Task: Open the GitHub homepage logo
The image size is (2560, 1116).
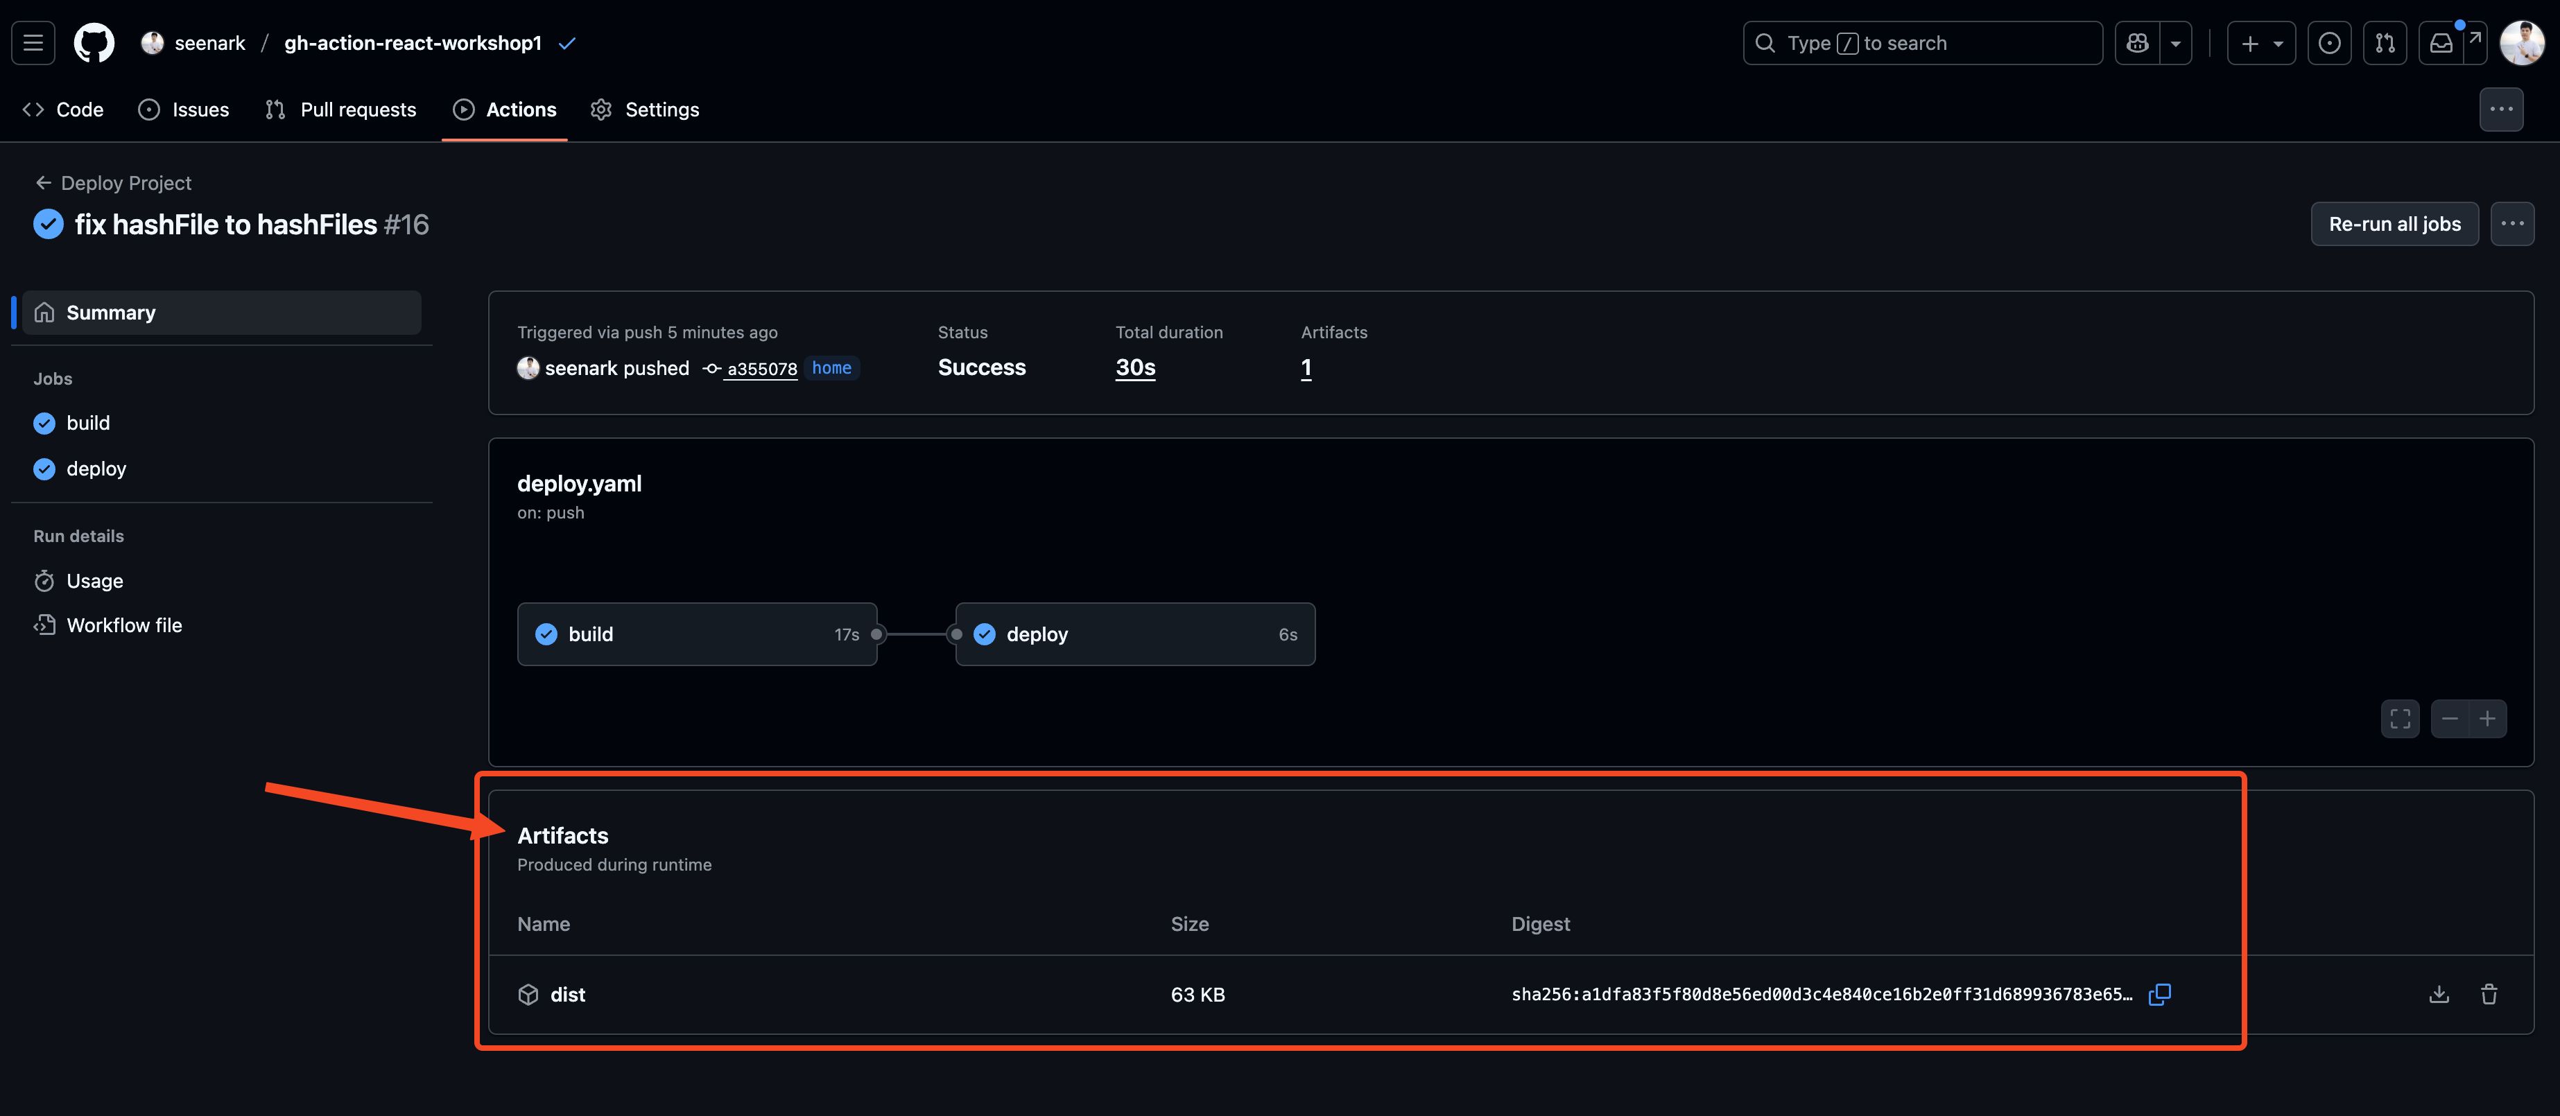Action: point(94,43)
